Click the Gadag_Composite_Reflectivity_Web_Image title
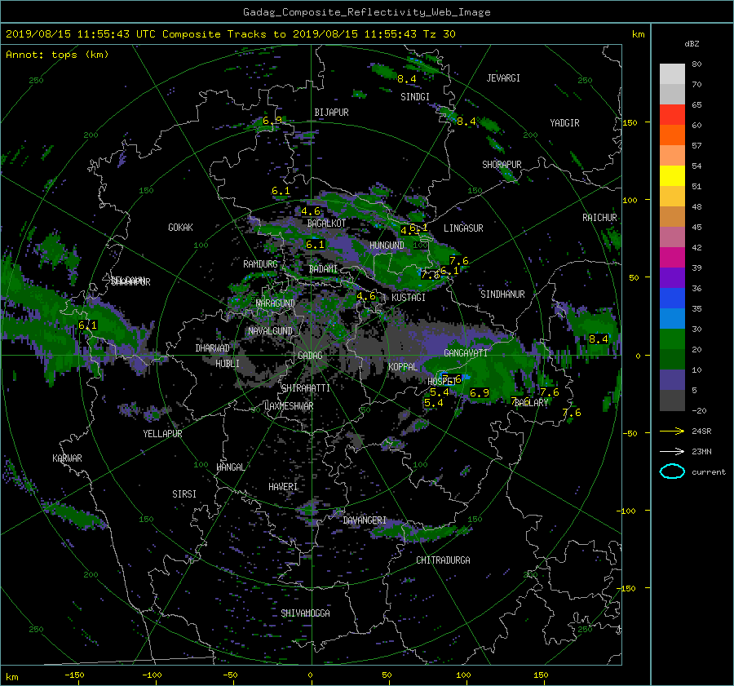This screenshot has width=734, height=686. click(366, 12)
